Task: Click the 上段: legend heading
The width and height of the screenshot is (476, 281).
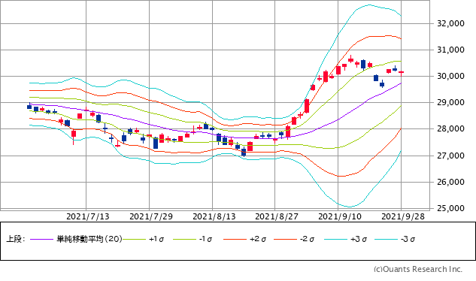Action: (x=16, y=239)
